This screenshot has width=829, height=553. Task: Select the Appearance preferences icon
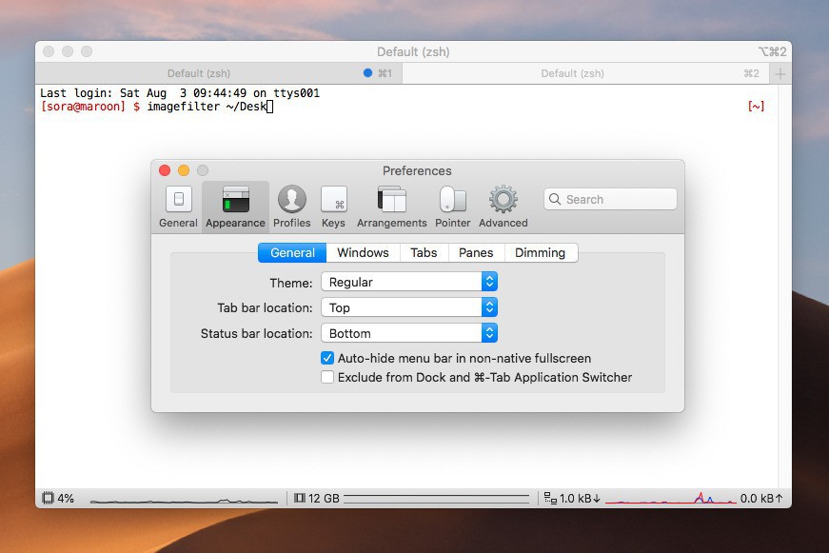pyautogui.click(x=235, y=200)
